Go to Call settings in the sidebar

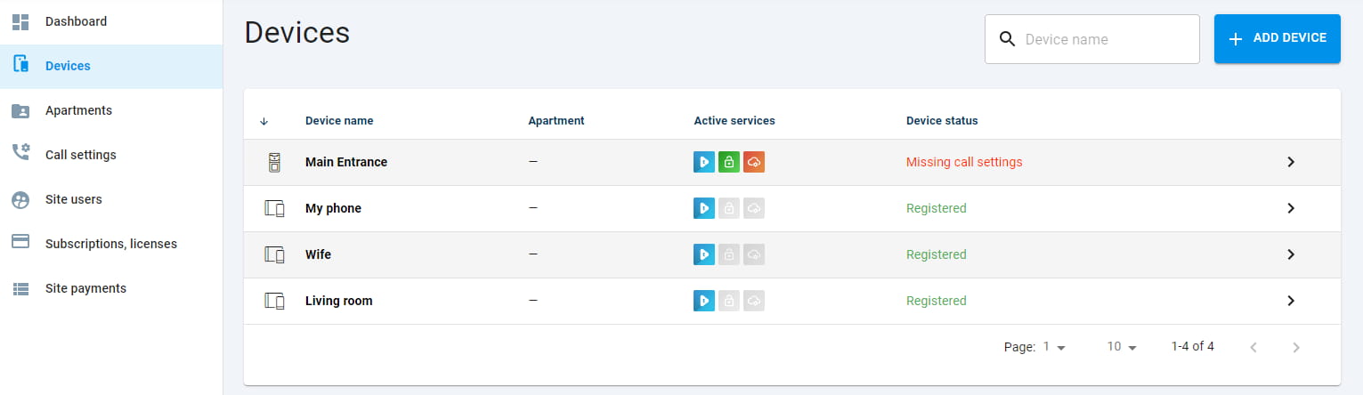click(111, 155)
